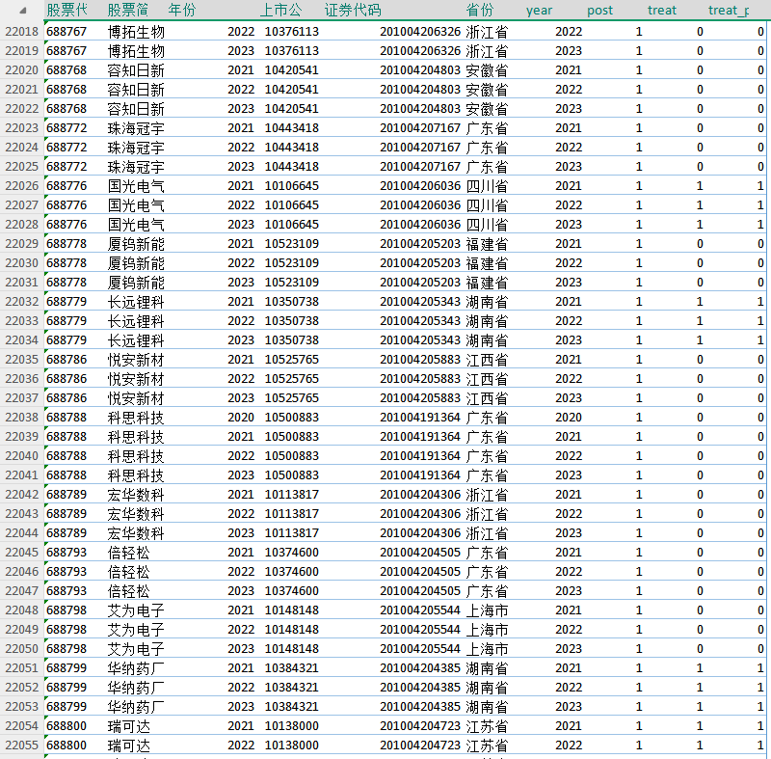771x759 pixels.
Task: Select the 省份 column header
Action: point(479,11)
